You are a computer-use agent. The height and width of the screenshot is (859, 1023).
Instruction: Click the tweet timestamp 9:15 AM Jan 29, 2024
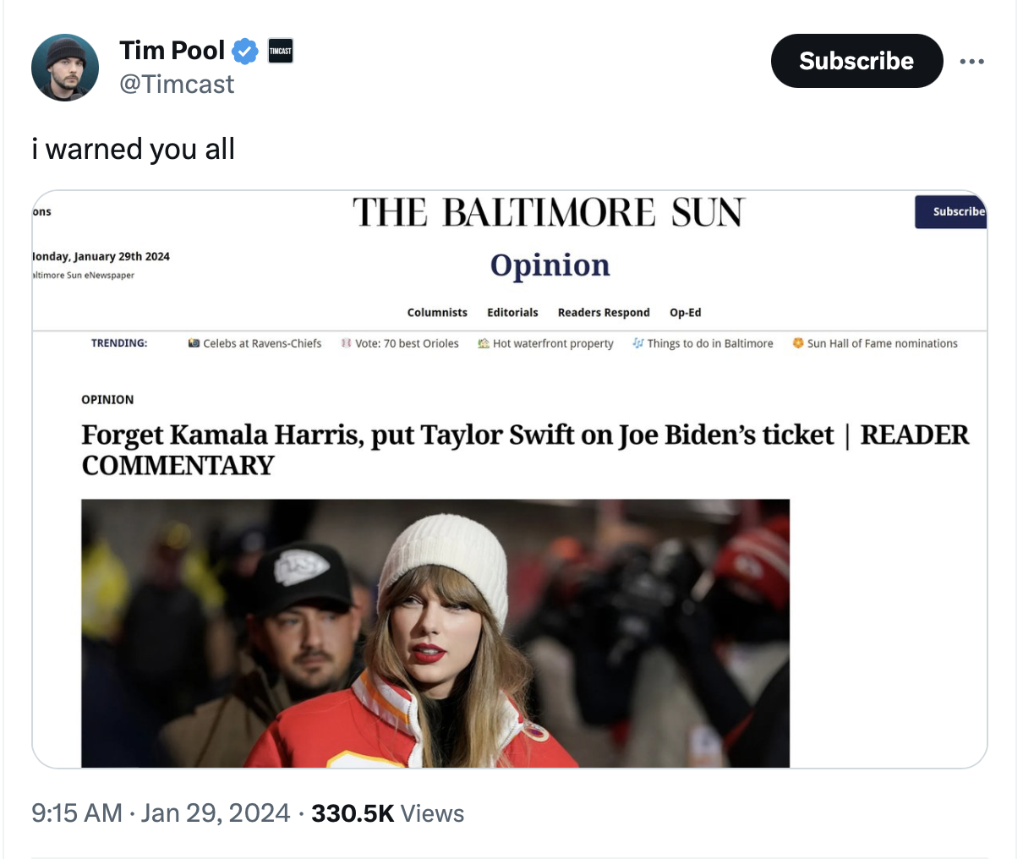pyautogui.click(x=161, y=813)
